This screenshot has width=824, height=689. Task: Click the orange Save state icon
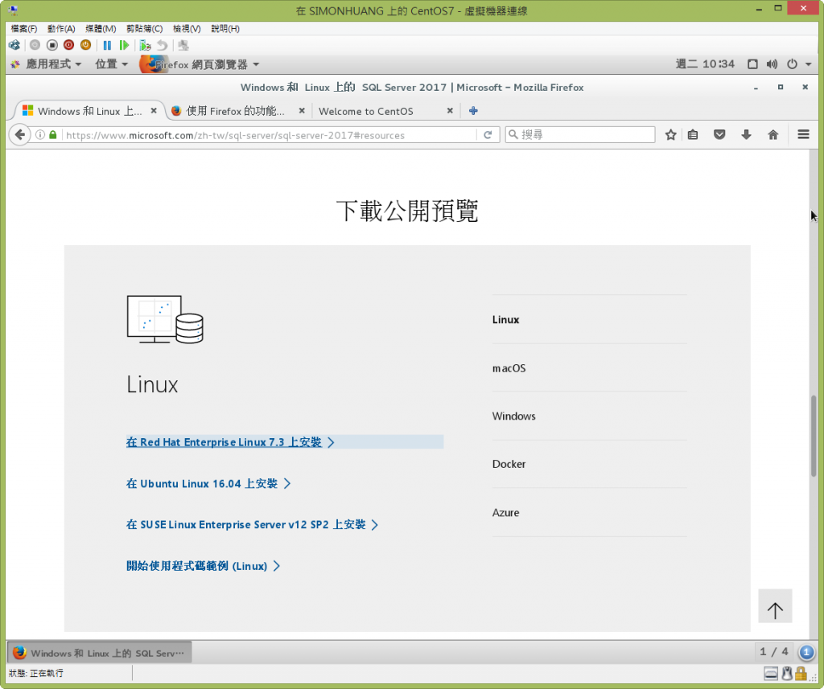(x=85, y=45)
